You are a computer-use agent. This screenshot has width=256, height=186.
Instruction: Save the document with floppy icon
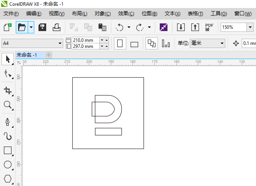pos(42,27)
